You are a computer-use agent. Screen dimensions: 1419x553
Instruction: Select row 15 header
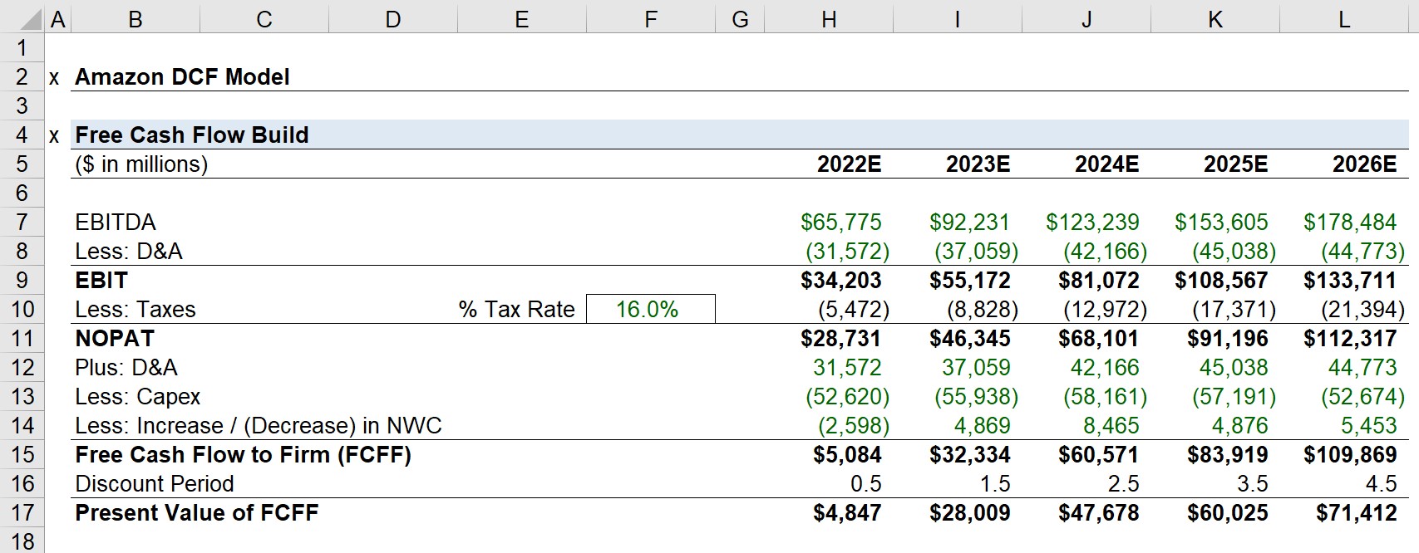(22, 455)
